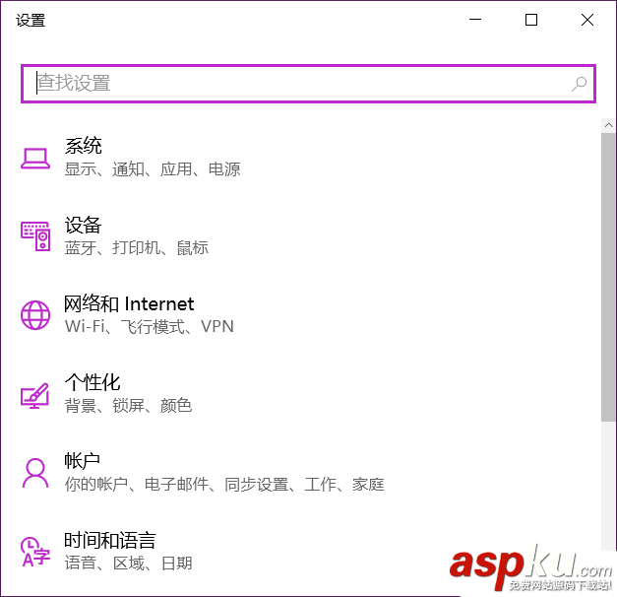Open Network globe icon
The image size is (617, 597).
point(35,315)
